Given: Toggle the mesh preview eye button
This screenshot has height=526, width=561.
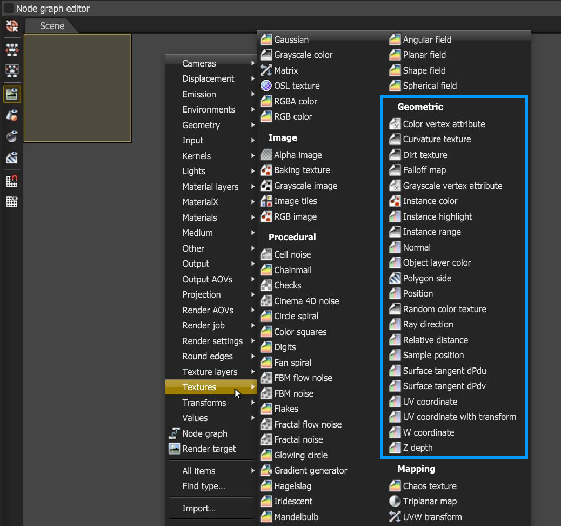Looking at the screenshot, I should (x=12, y=115).
